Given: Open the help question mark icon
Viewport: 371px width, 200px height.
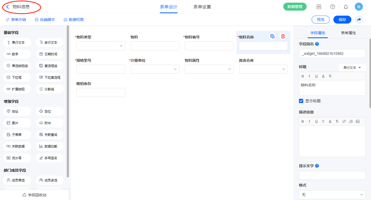Looking at the screenshot, I should 332,7.
